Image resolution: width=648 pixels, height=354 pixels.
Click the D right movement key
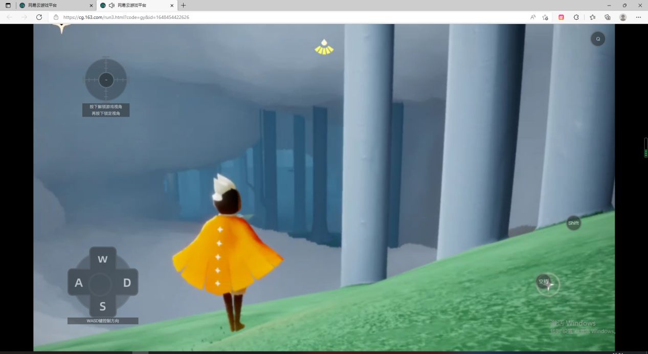[127, 283]
